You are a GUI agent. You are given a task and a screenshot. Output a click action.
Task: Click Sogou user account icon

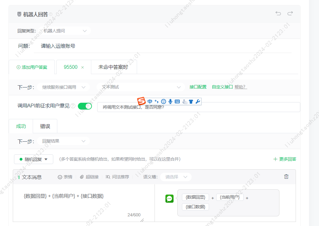184,101
